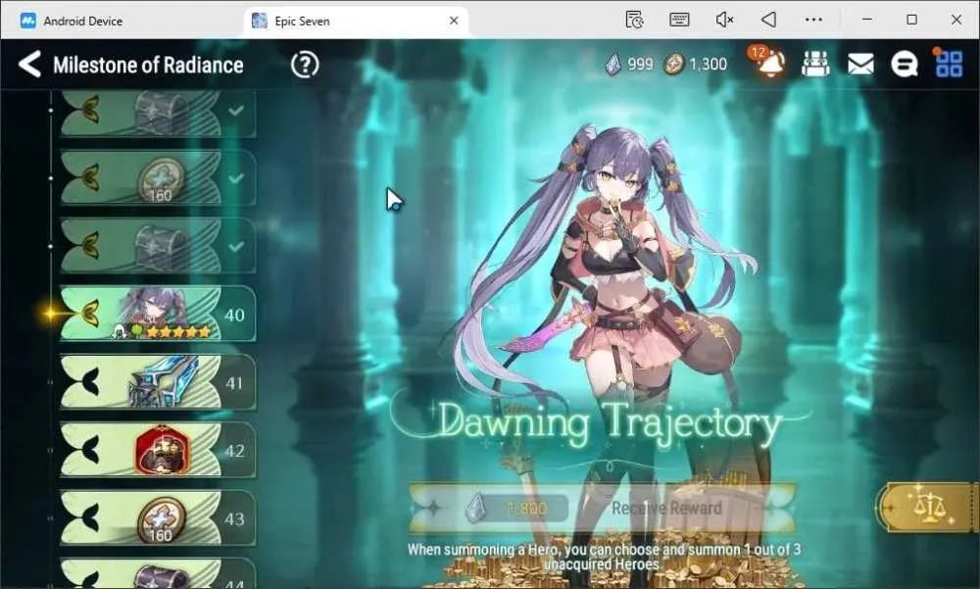Click the Receive Reward button
The height and width of the screenshot is (589, 980).
(x=666, y=509)
